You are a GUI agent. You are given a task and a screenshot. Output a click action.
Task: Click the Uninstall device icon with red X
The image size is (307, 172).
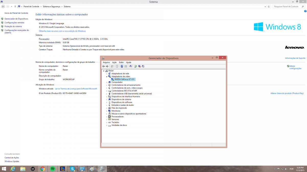139,66
